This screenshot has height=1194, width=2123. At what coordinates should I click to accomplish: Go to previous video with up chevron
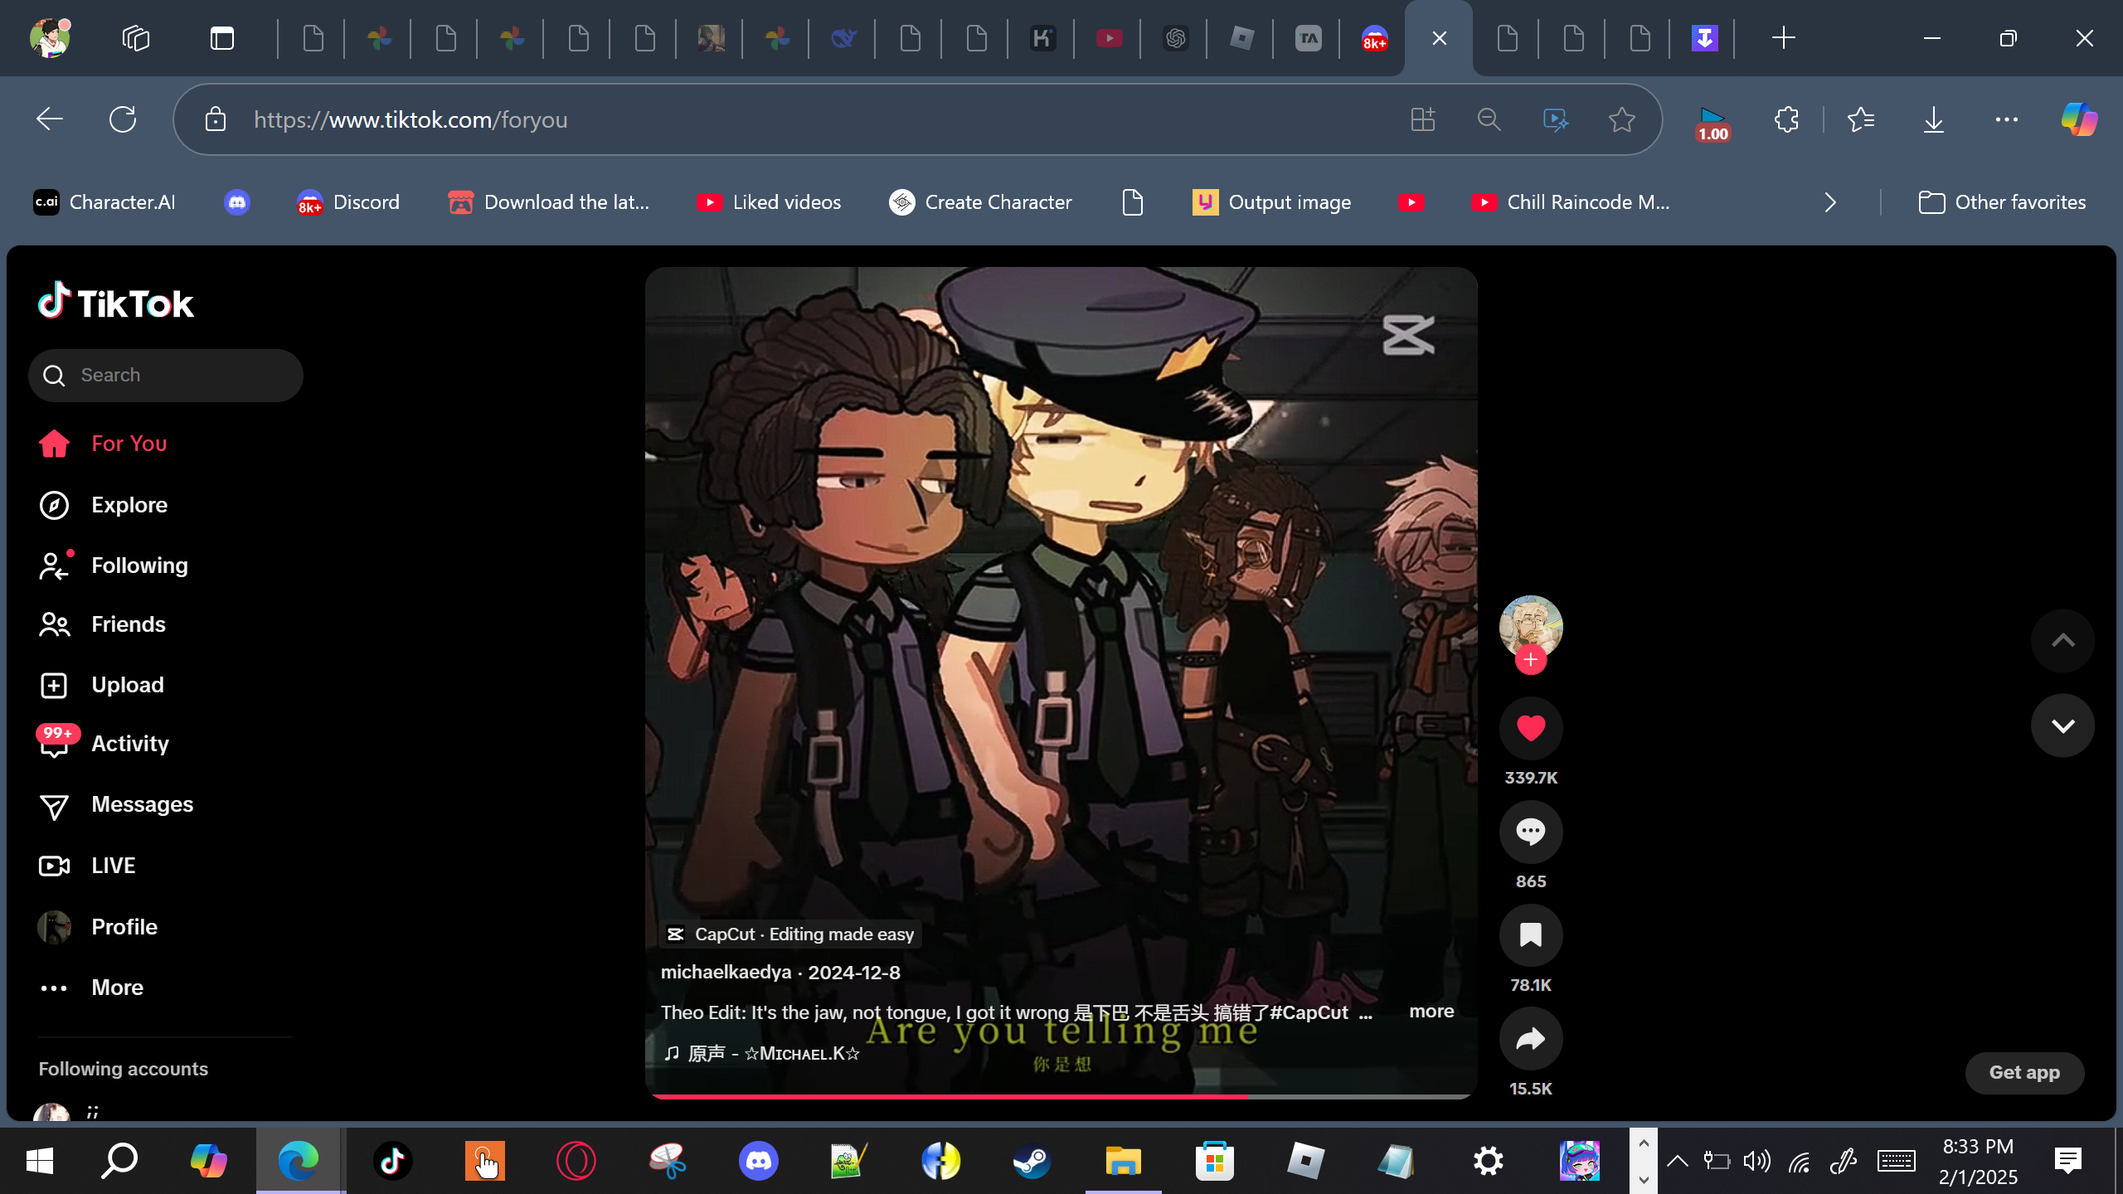click(2062, 641)
